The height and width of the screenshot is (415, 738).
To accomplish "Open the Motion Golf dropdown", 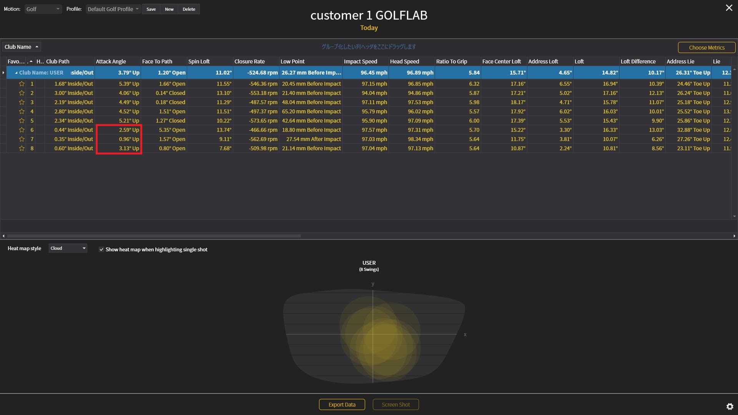I will coord(43,9).
